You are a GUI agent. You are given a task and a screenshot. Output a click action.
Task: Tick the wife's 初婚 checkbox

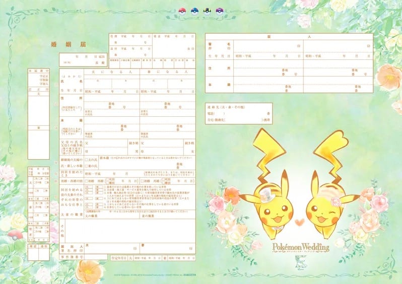click(x=143, y=180)
